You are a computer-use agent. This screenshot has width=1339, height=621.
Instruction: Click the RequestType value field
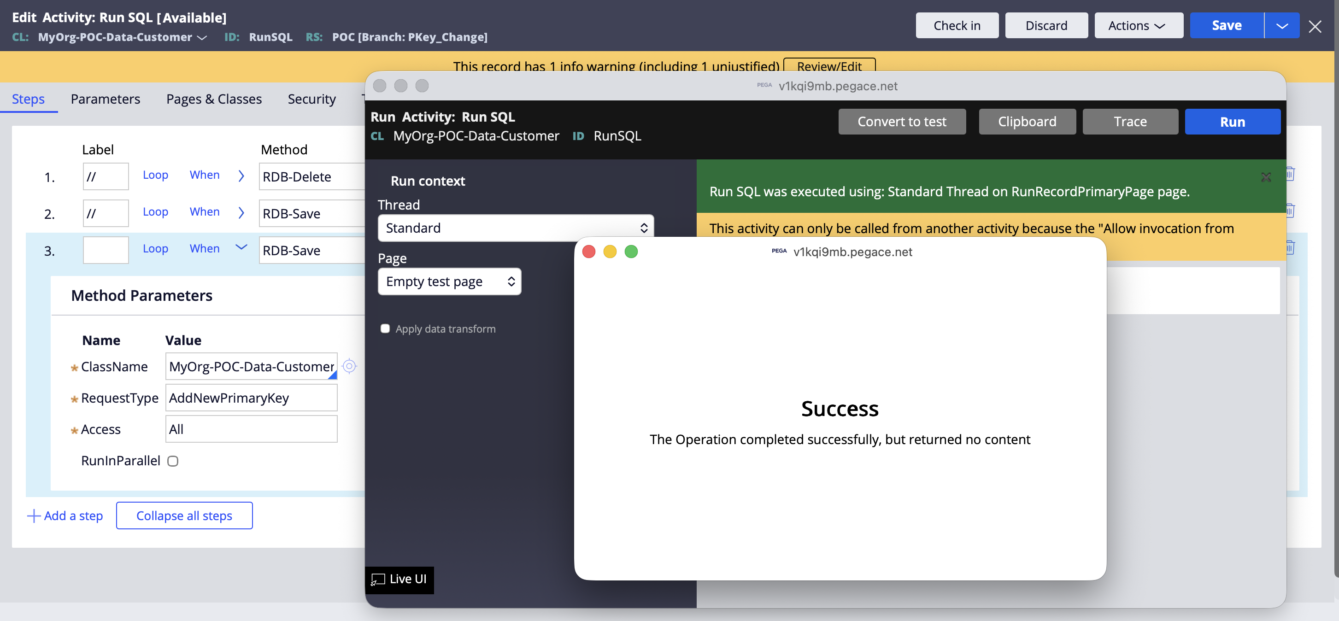(x=251, y=398)
